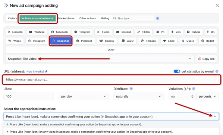
Task: Choose the Rutube network button
Action: tap(194, 32)
